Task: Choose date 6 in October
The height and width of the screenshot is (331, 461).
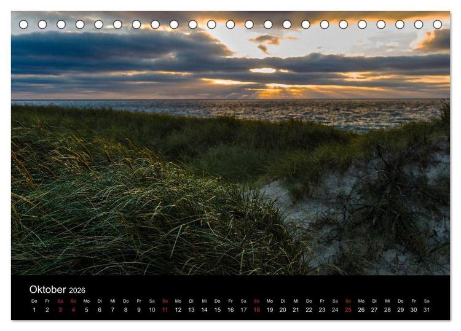Action: (x=100, y=310)
